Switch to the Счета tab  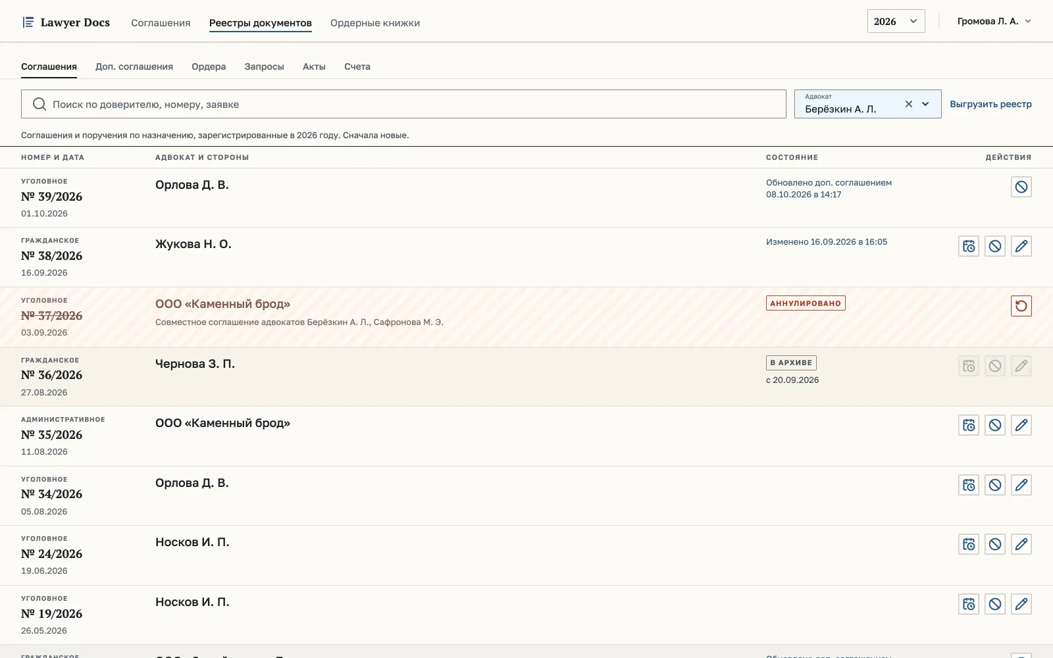(357, 66)
